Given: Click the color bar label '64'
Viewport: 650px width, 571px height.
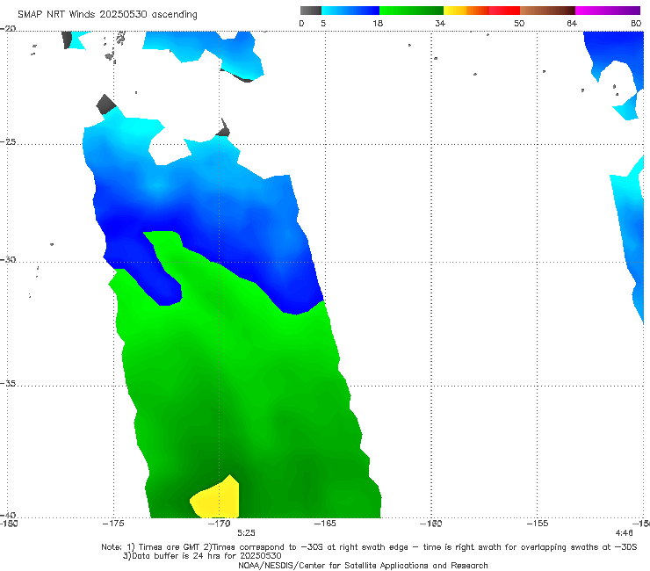Looking at the screenshot, I should coord(572,23).
